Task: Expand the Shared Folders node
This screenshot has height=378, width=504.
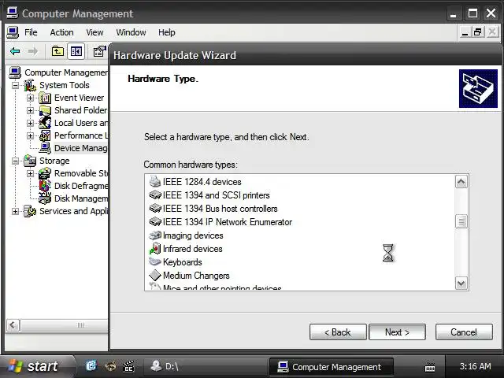Action: [30, 110]
